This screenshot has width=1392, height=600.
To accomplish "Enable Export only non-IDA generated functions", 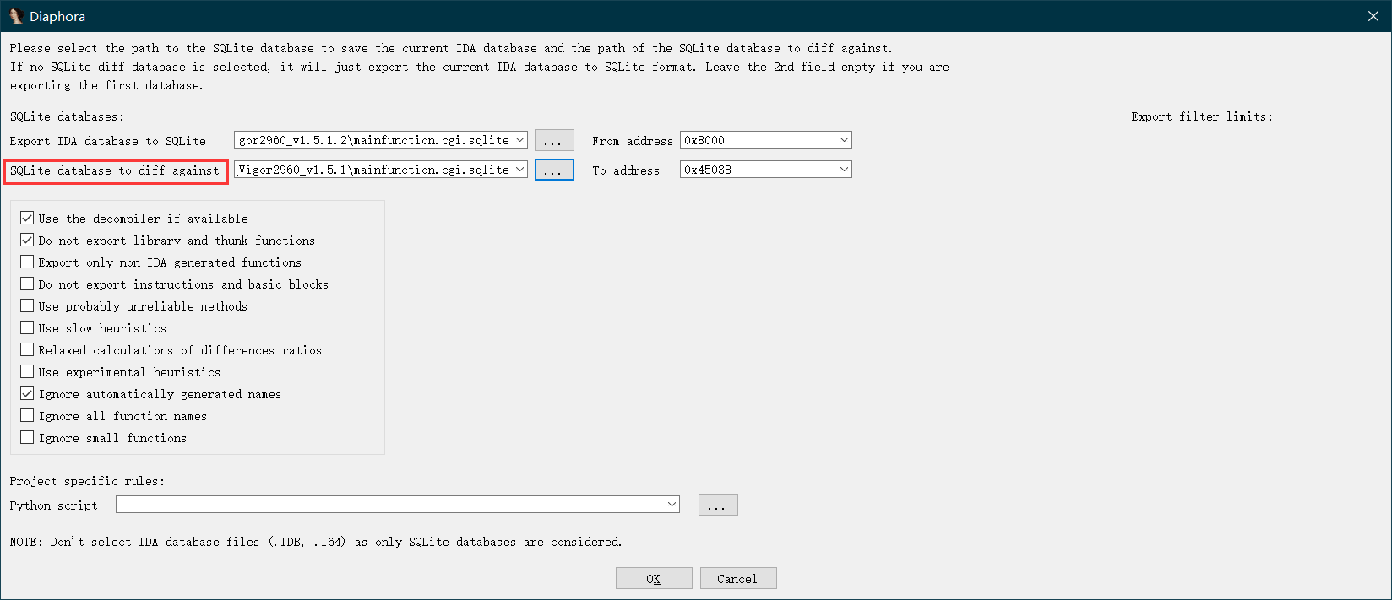I will pyautogui.click(x=27, y=262).
